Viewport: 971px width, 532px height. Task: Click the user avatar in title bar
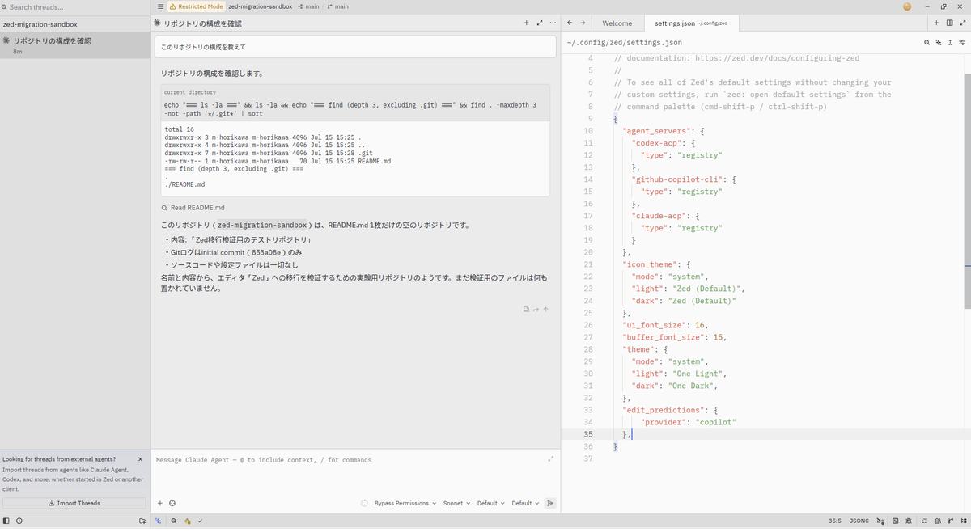coord(906,6)
